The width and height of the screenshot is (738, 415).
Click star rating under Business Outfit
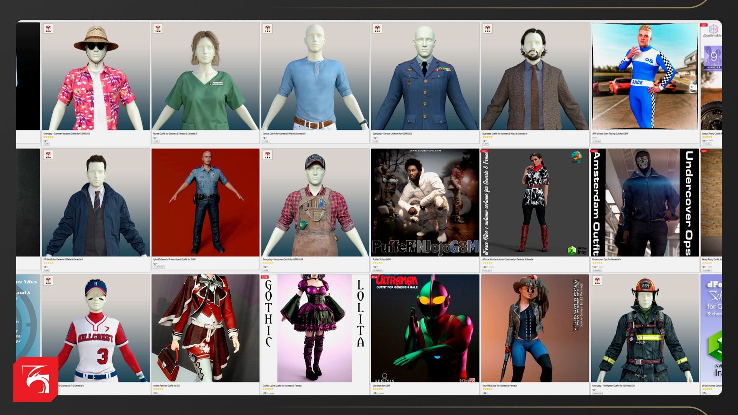[x=487, y=137]
